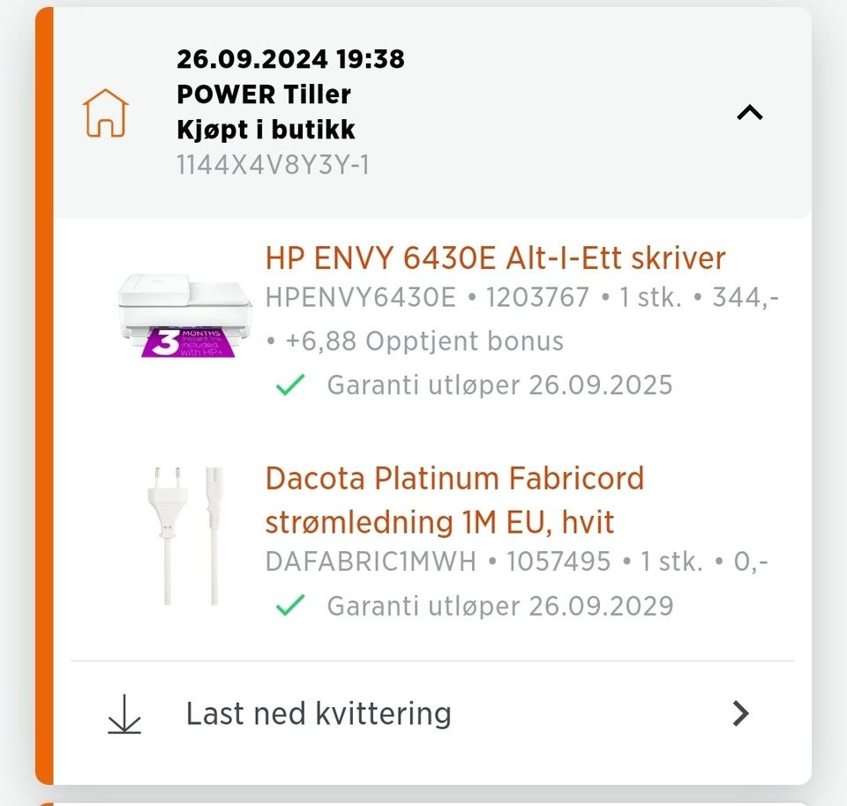This screenshot has height=806, width=847.
Task: Click the Garanti utløper 26.09.2029 text
Action: click(499, 606)
